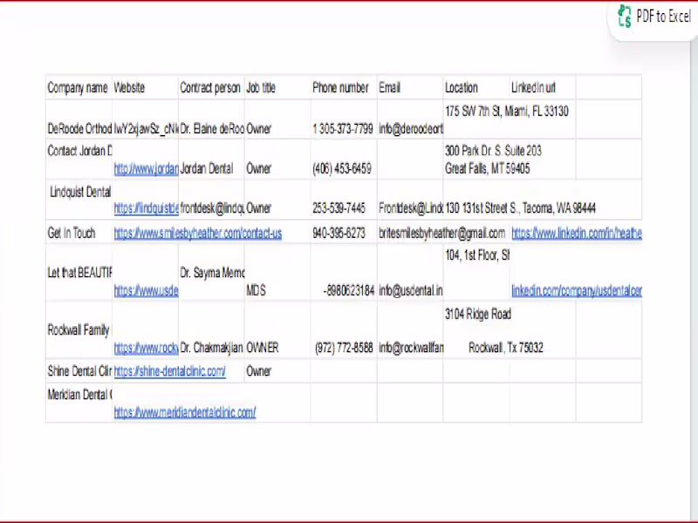Select the Get In Touch company cell
698x523 pixels.
(79, 233)
